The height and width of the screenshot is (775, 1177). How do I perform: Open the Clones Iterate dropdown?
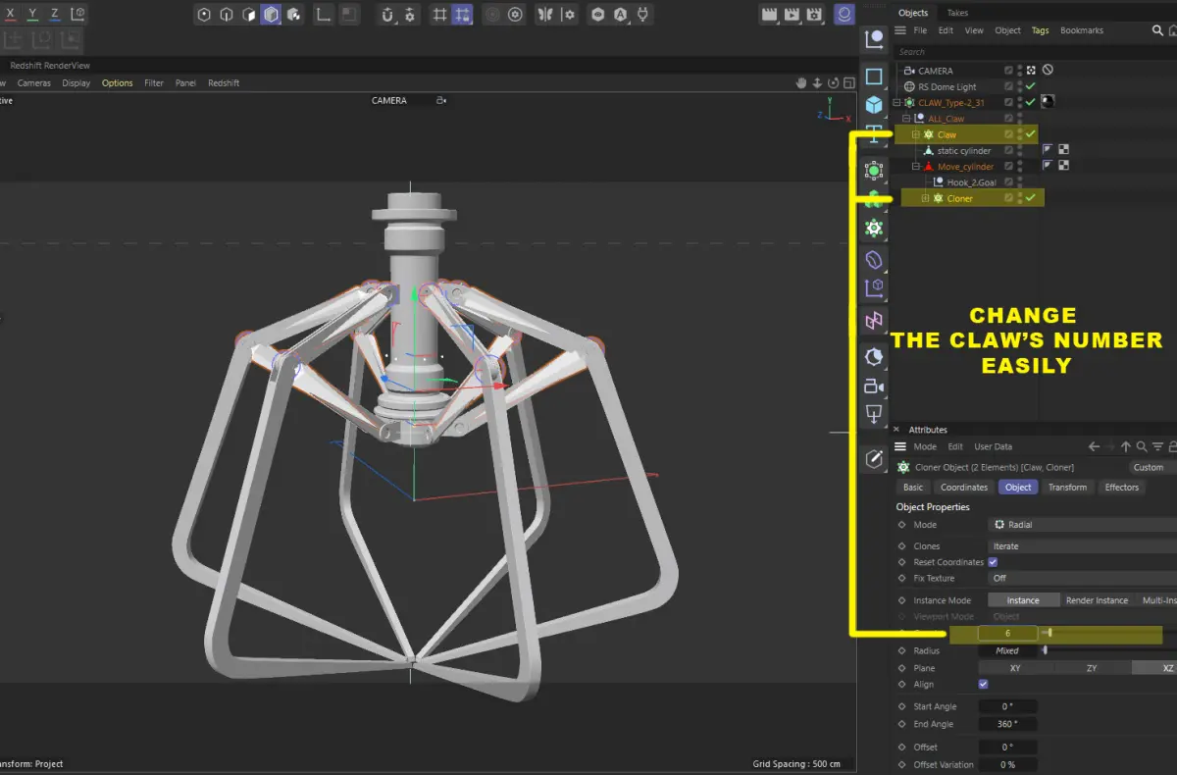point(1082,545)
